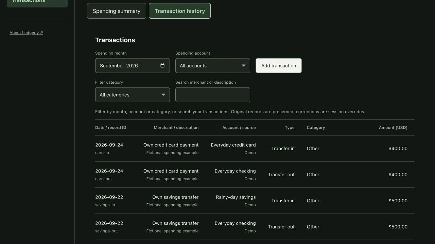The image size is (435, 244).
Task: Click the "card-out" record ID
Action: pos(103,179)
